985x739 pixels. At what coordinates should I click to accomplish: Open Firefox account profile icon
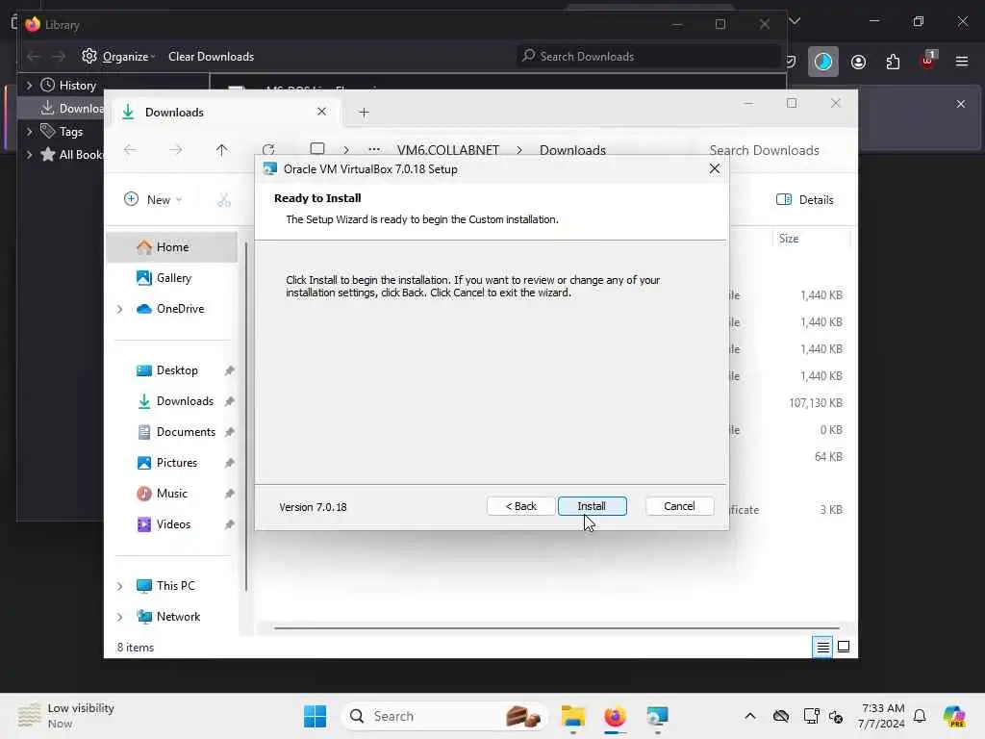[858, 62]
